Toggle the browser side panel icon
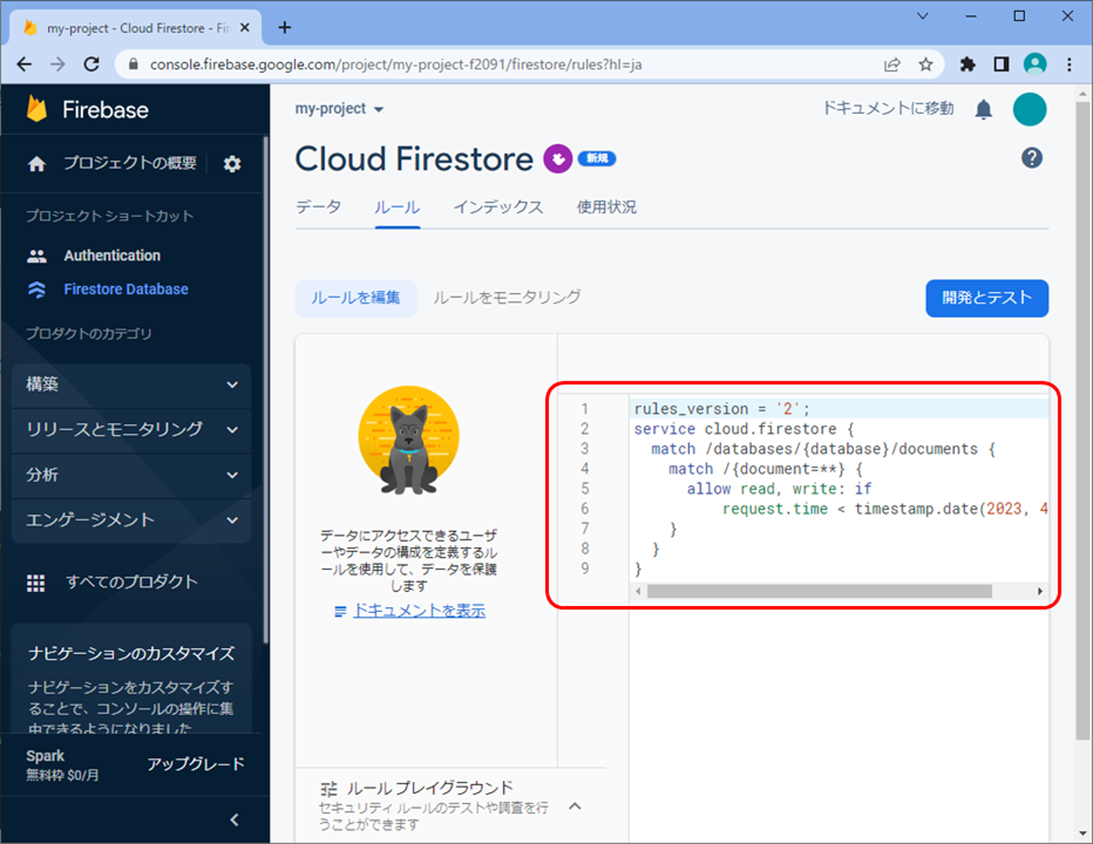The height and width of the screenshot is (844, 1093). 1001,65
